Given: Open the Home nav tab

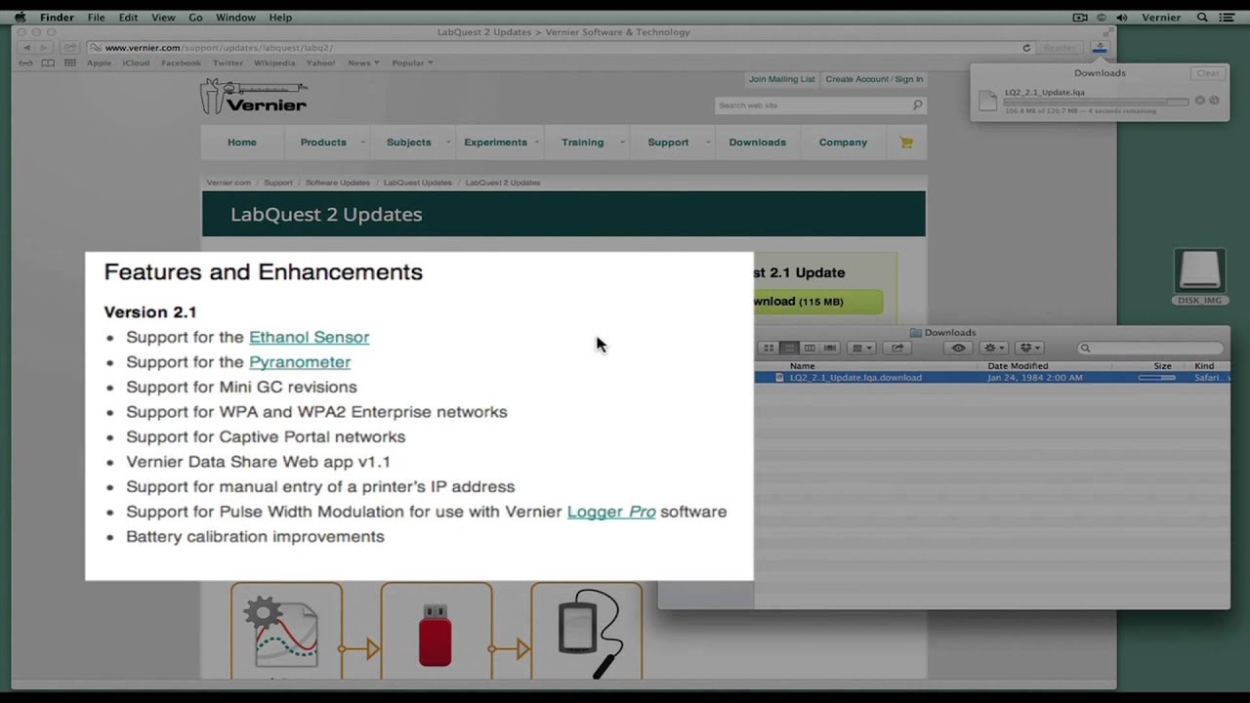Looking at the screenshot, I should click(x=242, y=143).
